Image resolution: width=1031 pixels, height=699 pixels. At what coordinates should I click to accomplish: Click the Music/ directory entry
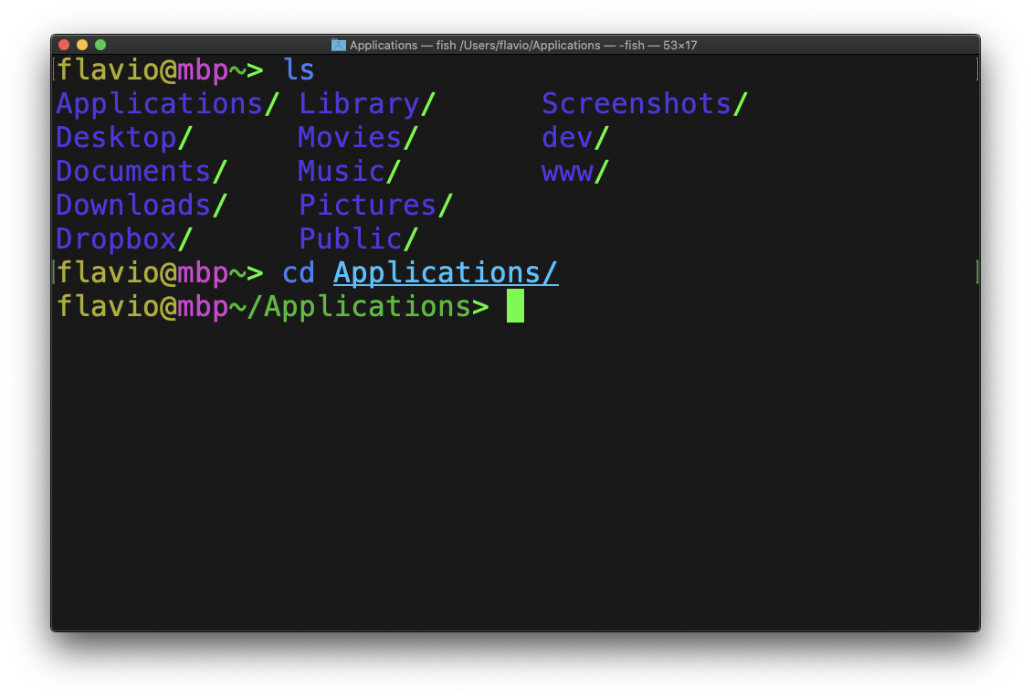[x=350, y=172]
